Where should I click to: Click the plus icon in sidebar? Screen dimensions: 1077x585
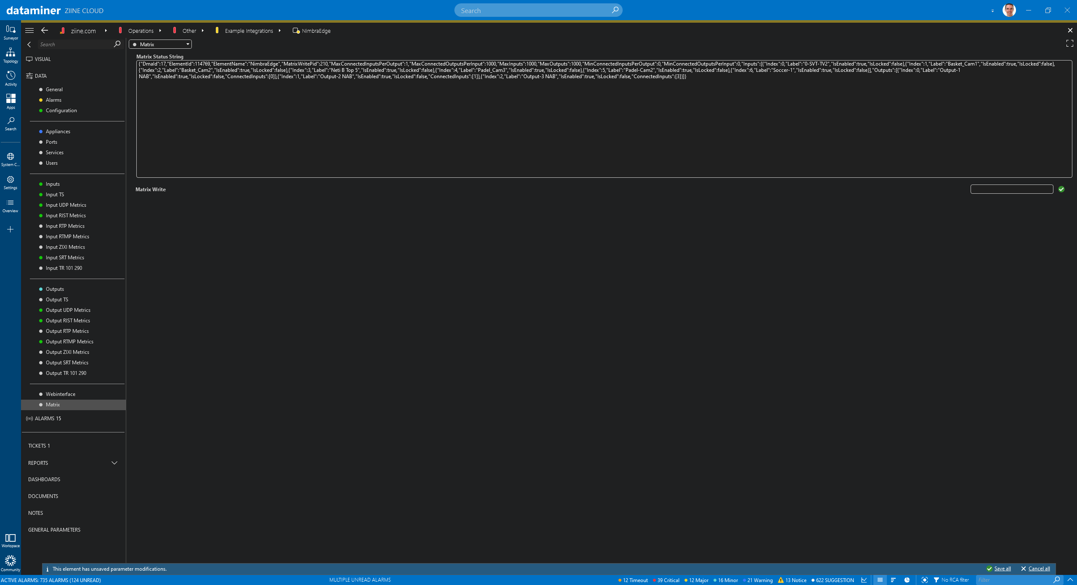11,229
